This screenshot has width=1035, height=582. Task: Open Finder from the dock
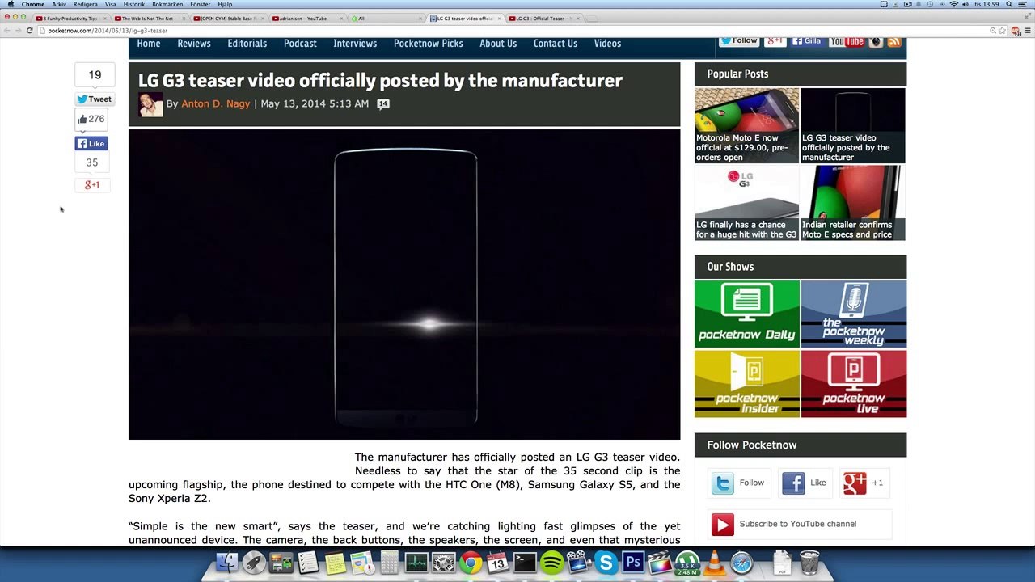[227, 562]
